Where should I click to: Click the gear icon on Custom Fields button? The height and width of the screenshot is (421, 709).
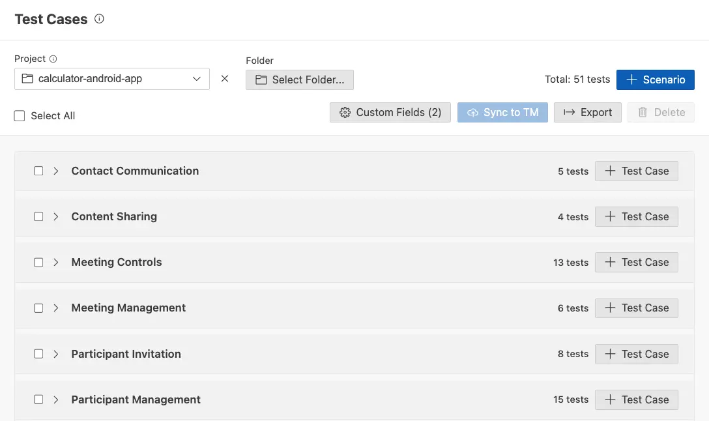(x=345, y=112)
